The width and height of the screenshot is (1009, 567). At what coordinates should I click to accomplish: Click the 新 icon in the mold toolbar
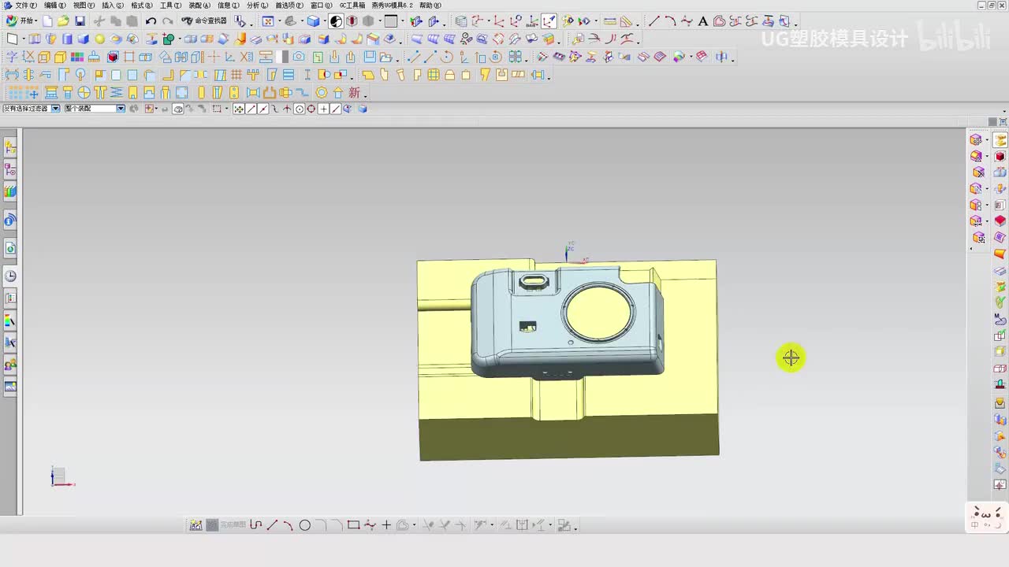355,93
